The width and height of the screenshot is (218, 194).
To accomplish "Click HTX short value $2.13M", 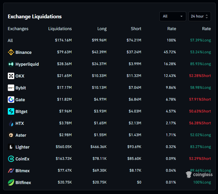I will click(135, 123).
